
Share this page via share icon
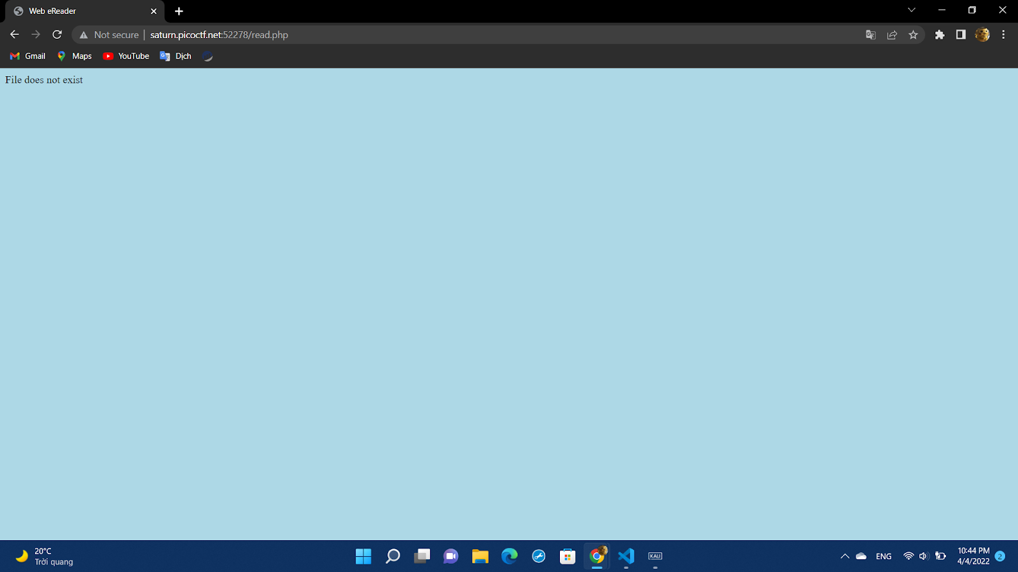892,35
